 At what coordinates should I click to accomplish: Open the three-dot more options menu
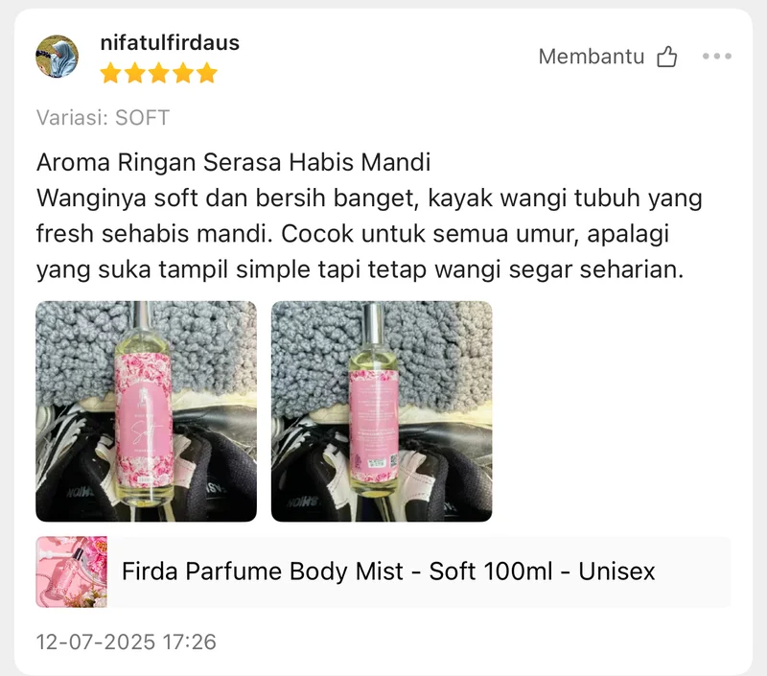point(717,57)
